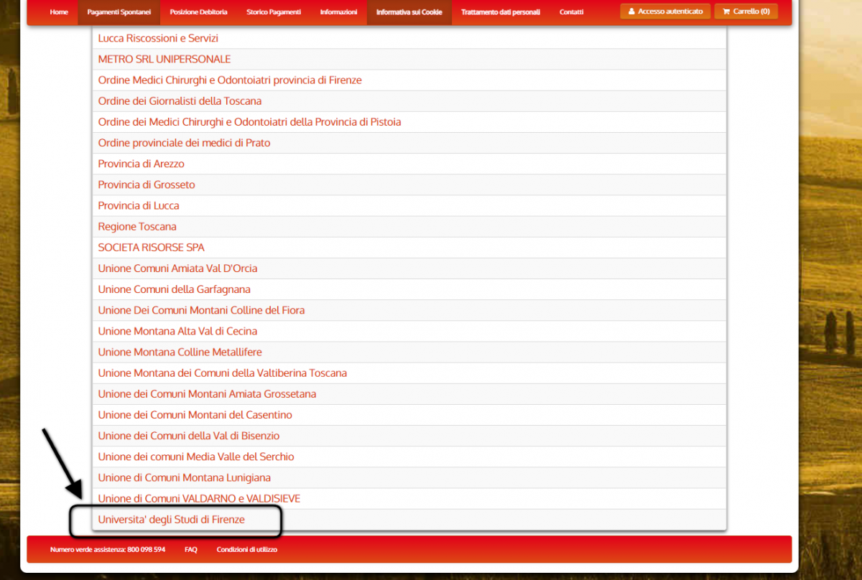862x580 pixels.
Task: Go to the Contatti page
Action: click(572, 12)
